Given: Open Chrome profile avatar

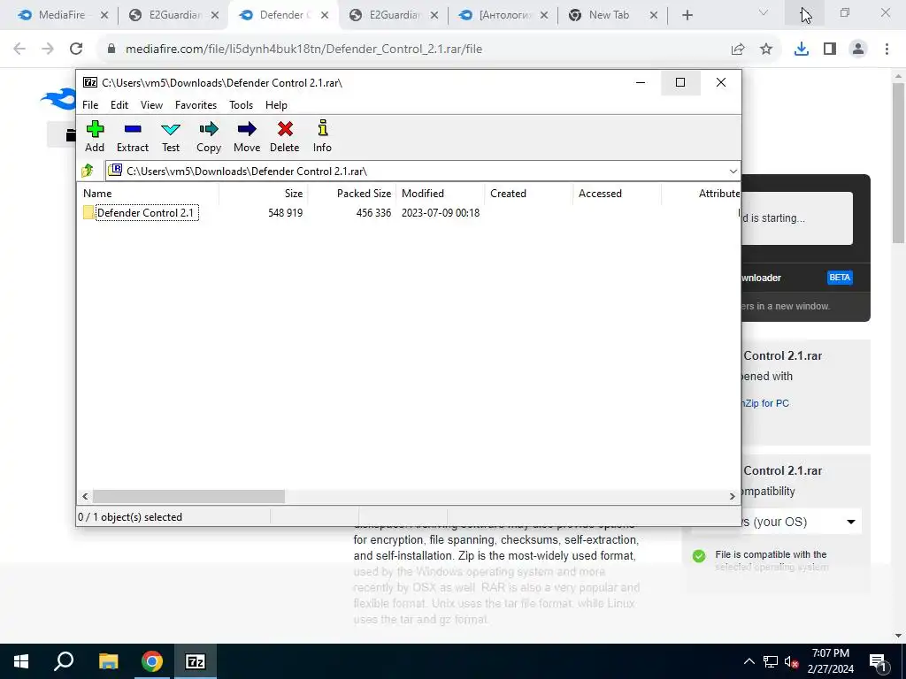Looking at the screenshot, I should tap(858, 50).
